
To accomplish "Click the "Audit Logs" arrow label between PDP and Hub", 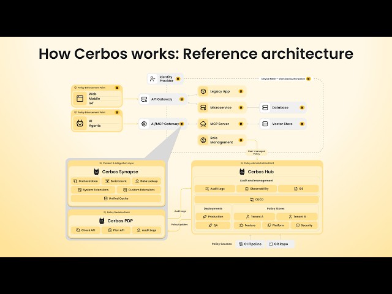I will click(x=180, y=211).
